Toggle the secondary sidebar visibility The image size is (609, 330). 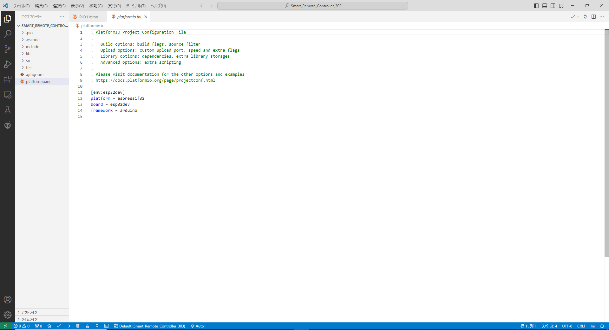click(x=553, y=6)
